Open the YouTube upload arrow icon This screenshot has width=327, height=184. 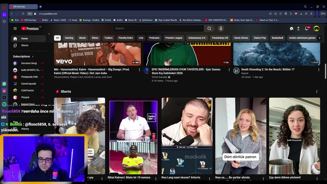pyautogui.click(x=298, y=29)
